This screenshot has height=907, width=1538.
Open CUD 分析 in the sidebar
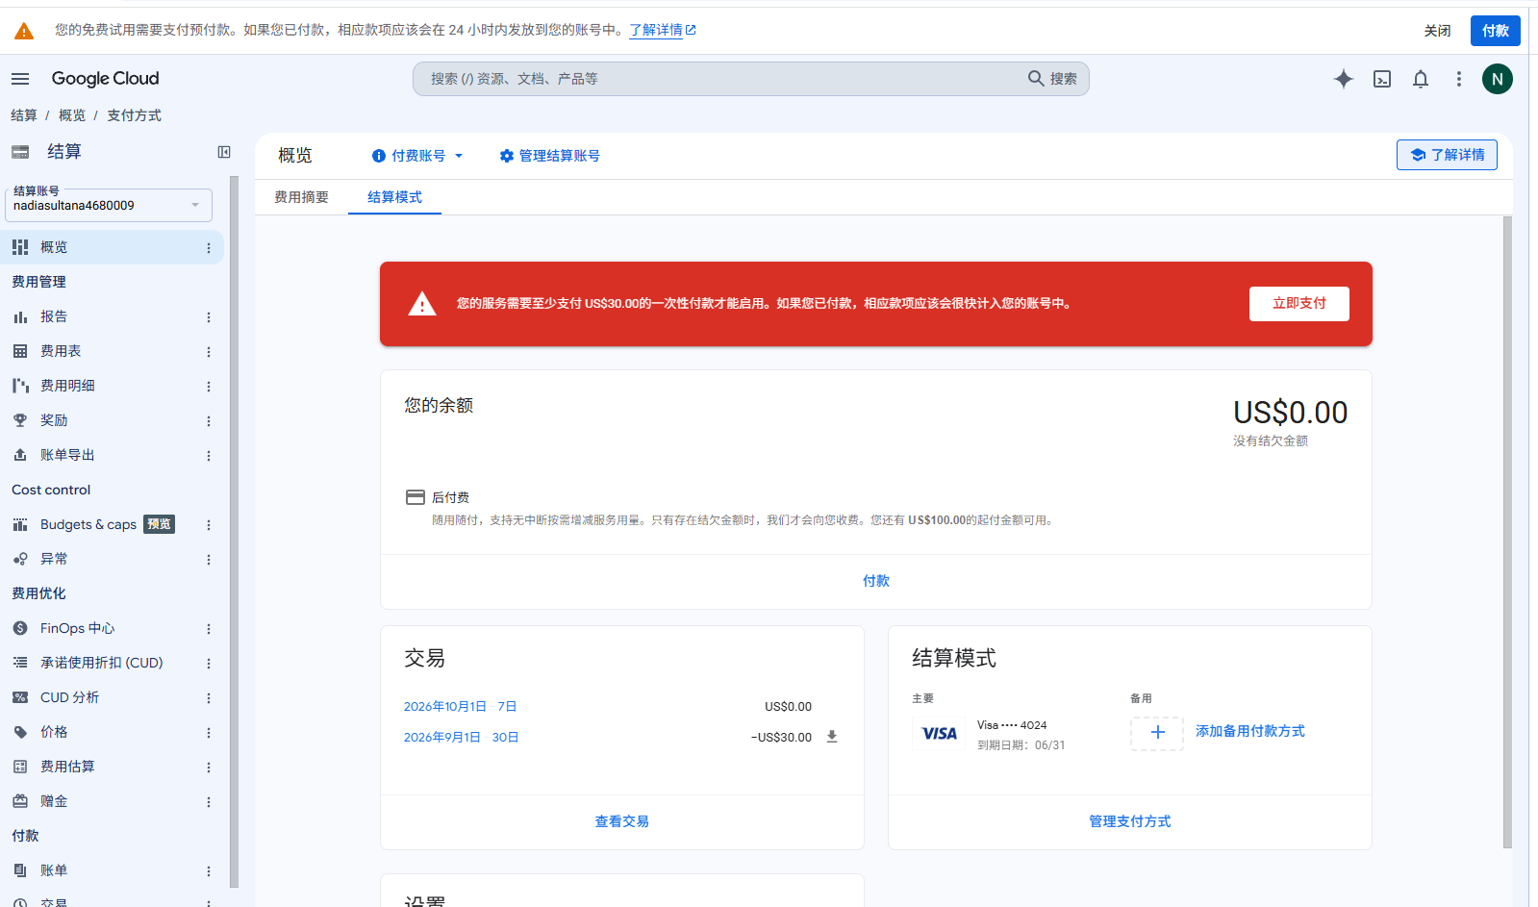pos(69,697)
